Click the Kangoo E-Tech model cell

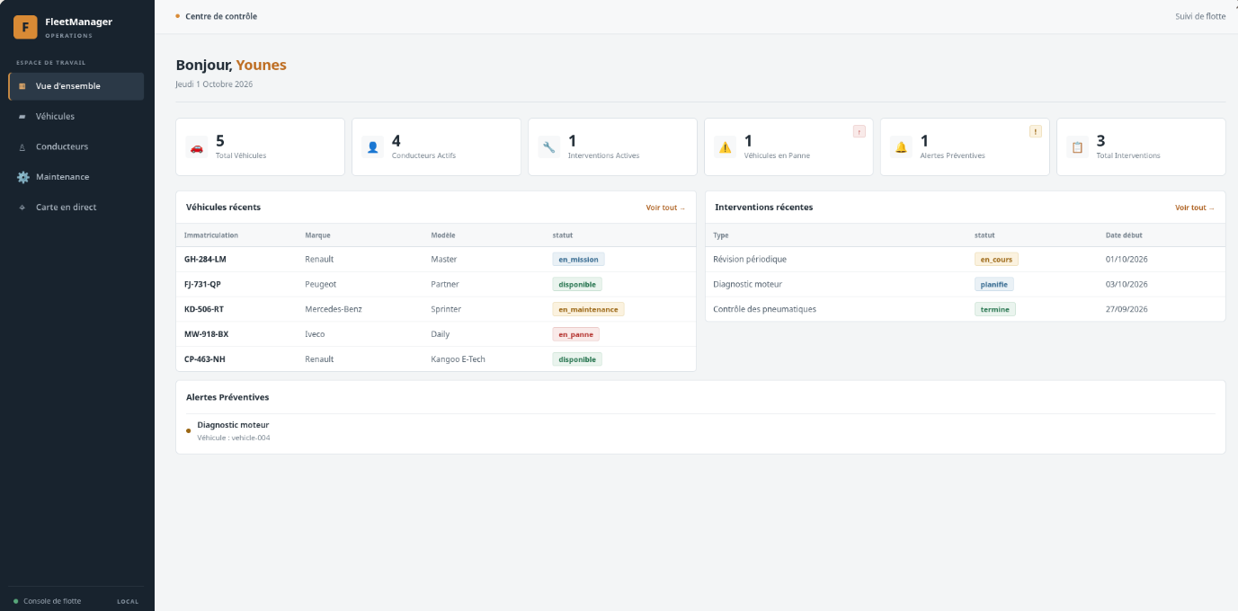[459, 359]
